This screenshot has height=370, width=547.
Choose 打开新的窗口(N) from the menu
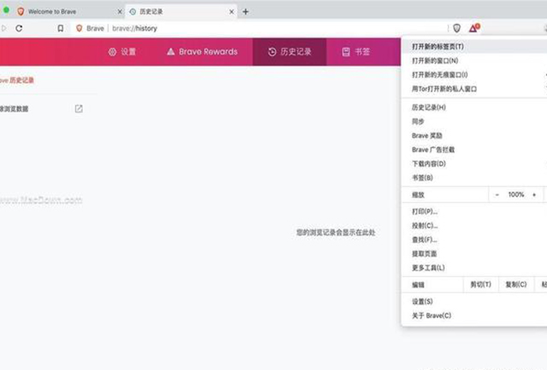tap(474, 61)
